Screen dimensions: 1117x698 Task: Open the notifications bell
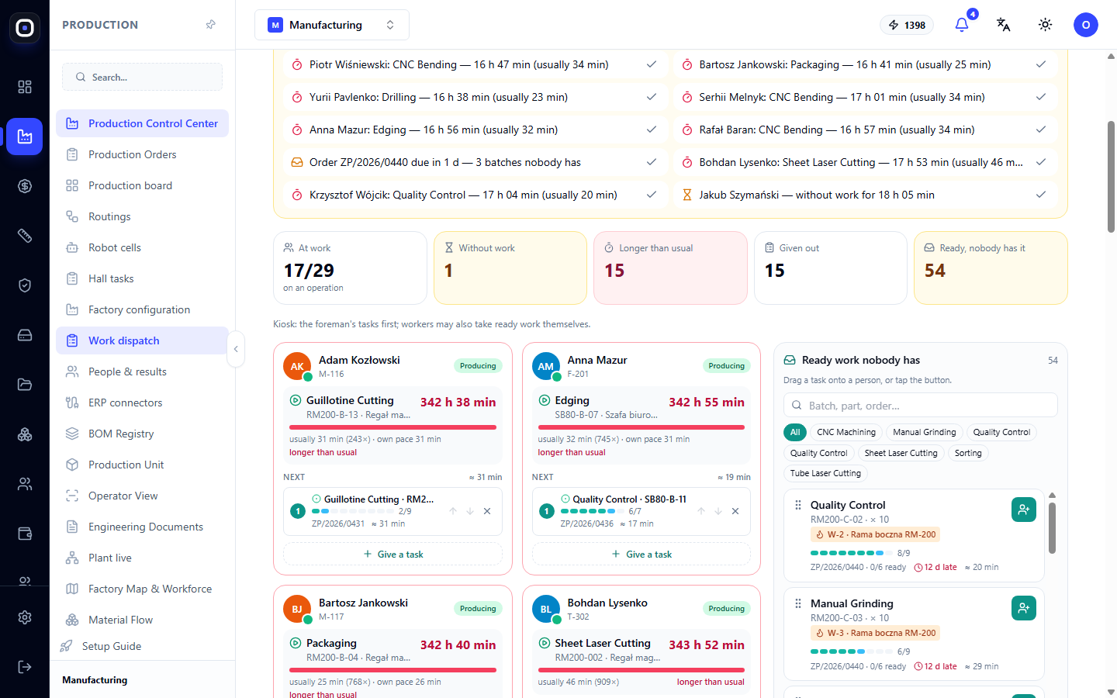click(x=962, y=25)
